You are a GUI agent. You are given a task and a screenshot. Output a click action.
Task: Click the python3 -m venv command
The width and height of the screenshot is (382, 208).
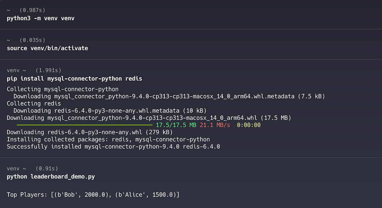40,18
